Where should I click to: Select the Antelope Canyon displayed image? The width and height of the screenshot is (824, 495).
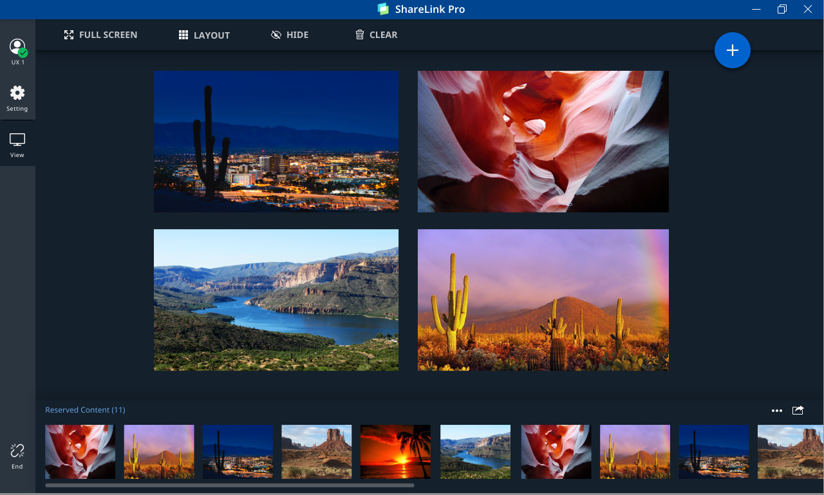543,142
